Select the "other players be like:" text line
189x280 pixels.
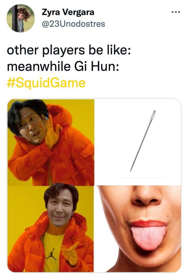(69, 50)
